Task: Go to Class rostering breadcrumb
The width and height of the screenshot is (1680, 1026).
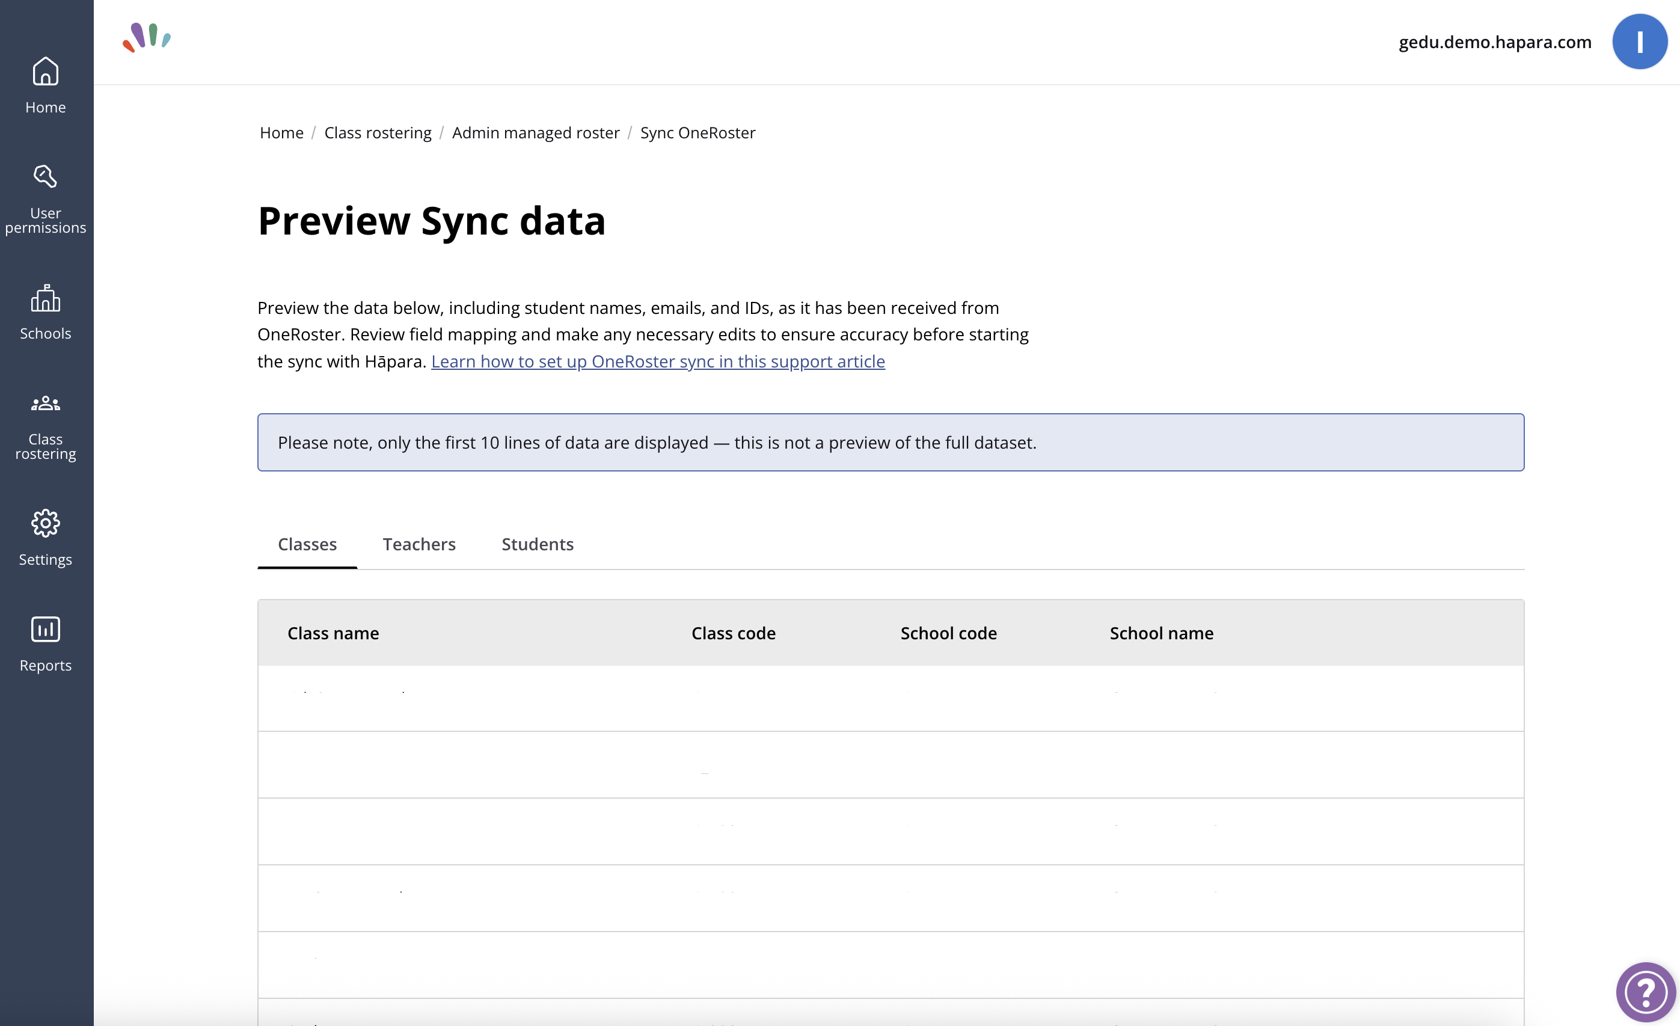Action: 378,132
